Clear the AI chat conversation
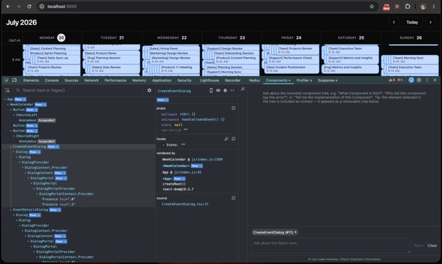 (432, 245)
